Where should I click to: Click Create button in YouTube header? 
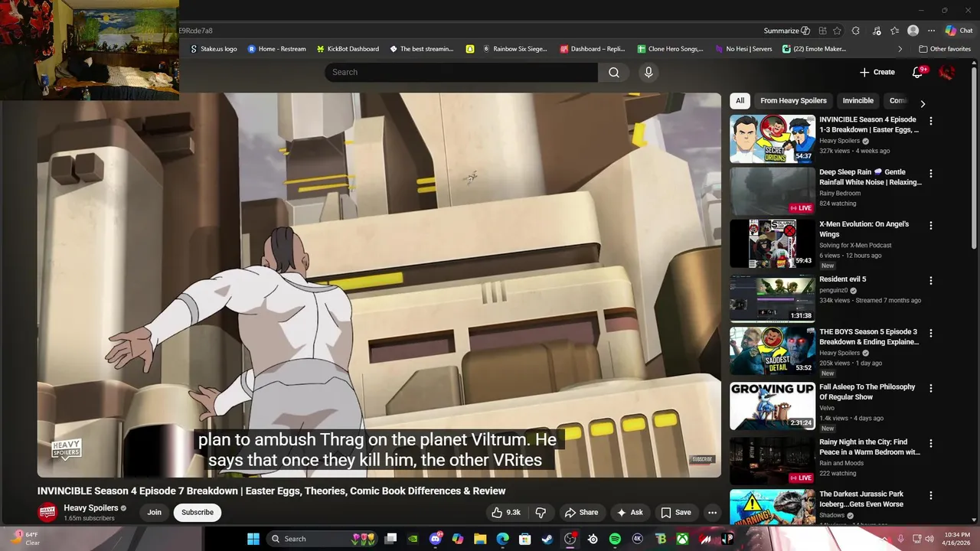click(877, 72)
